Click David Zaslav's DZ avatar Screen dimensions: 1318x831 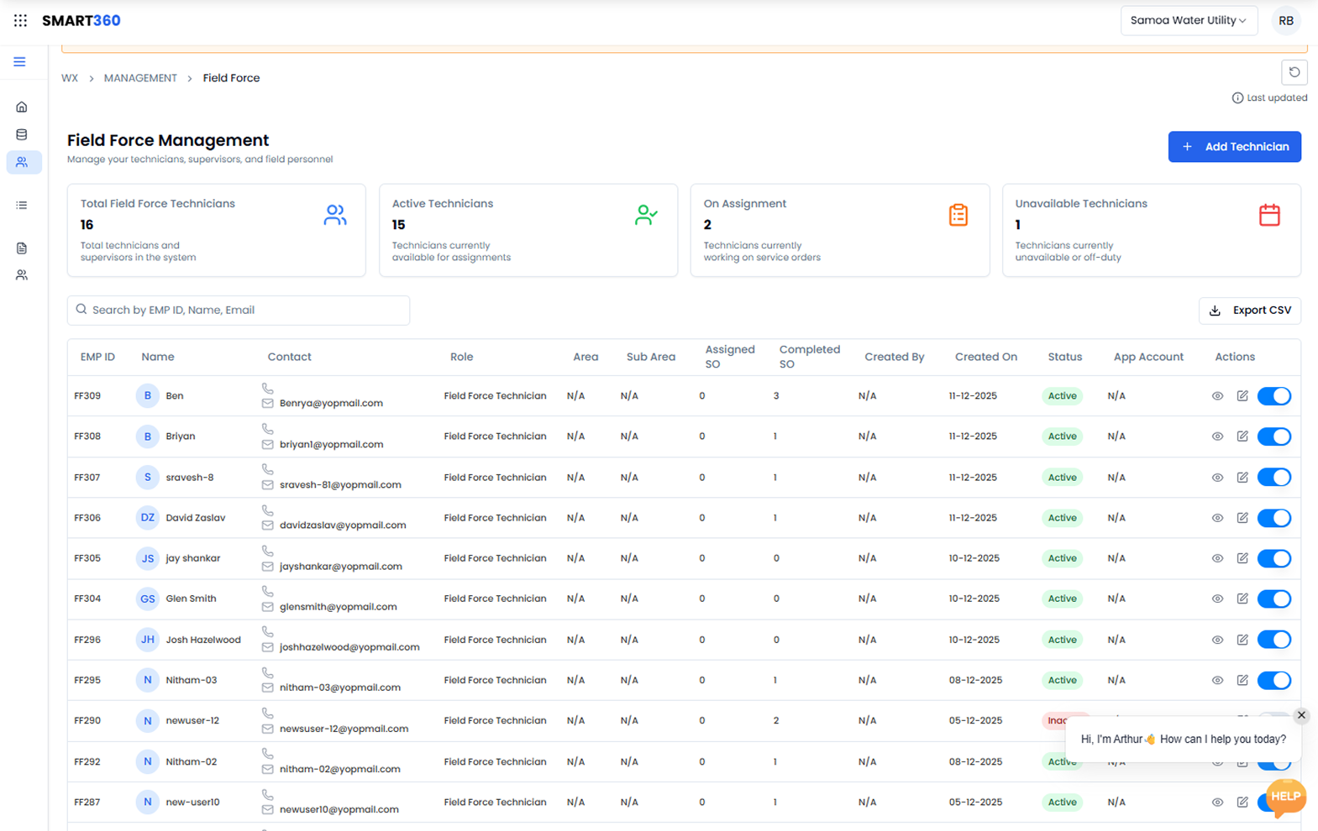148,518
